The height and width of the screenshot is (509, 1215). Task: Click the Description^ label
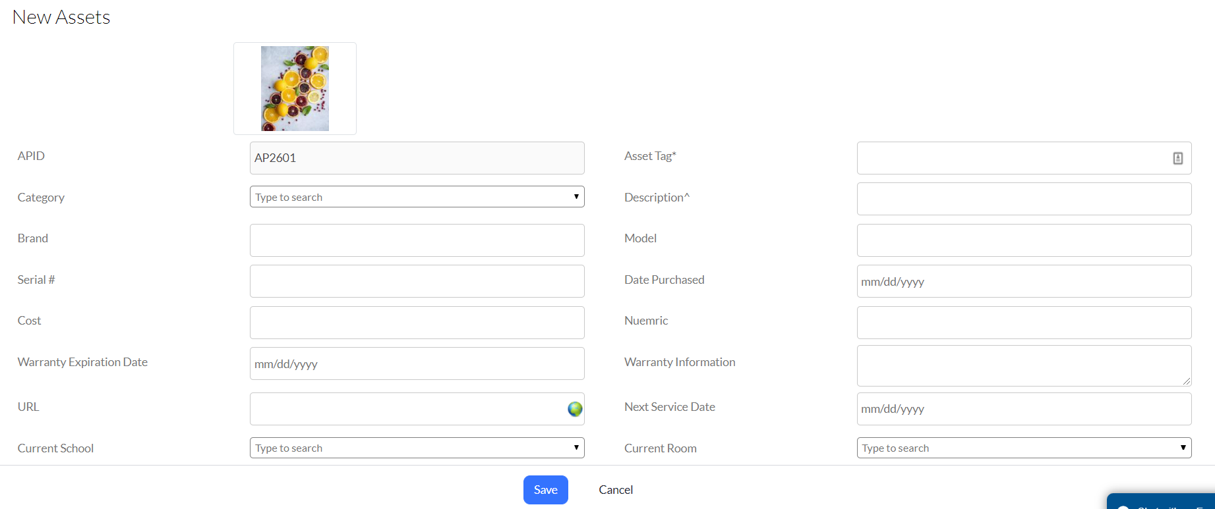[657, 198]
